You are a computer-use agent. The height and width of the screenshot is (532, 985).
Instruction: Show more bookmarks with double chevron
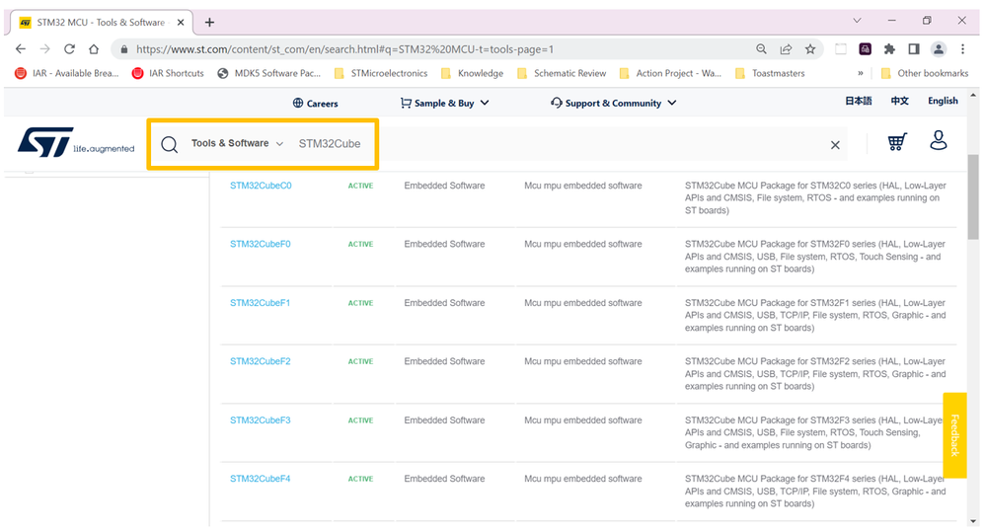(x=861, y=73)
